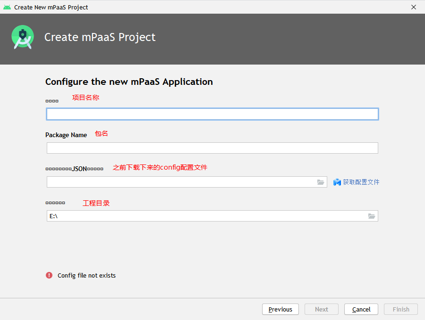The height and width of the screenshot is (320, 425).
Task: Focus the Package Name input field
Action: point(212,148)
